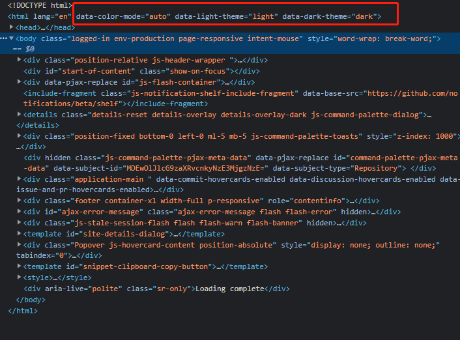
Task: Expand the style element node
Action: [19, 277]
